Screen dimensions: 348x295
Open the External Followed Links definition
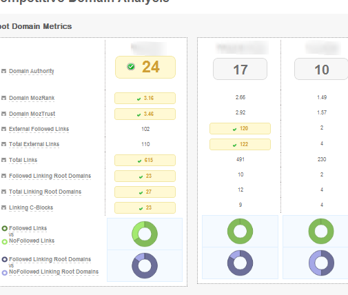click(39, 129)
